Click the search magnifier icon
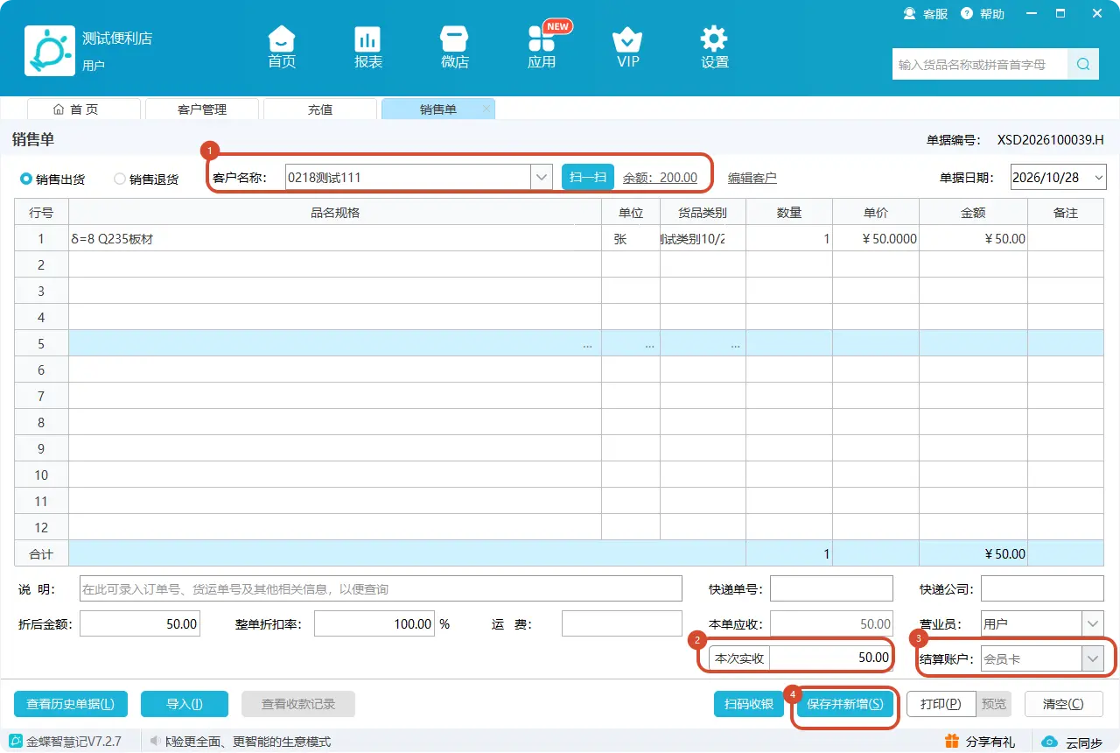 pyautogui.click(x=1083, y=64)
